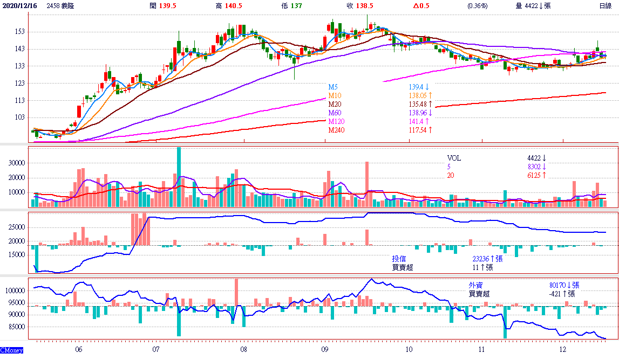Click the CMoney logo in bottom corner
The height and width of the screenshot is (360, 619).
tap(12, 351)
